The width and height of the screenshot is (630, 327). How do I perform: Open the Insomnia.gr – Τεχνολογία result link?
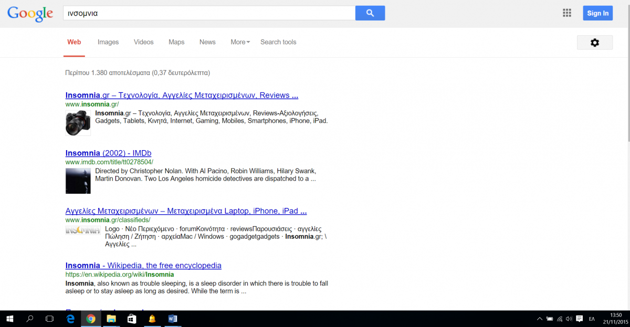pos(182,96)
